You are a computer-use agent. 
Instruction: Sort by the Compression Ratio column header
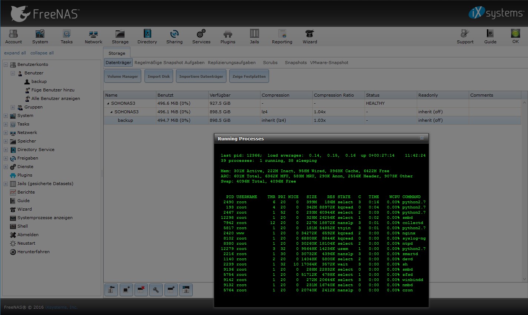coord(338,95)
